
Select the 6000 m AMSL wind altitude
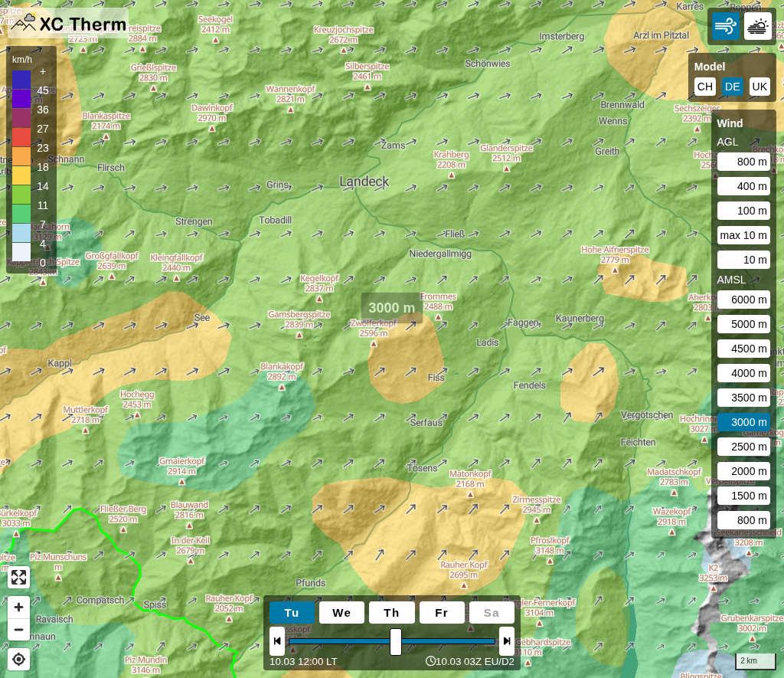point(743,300)
